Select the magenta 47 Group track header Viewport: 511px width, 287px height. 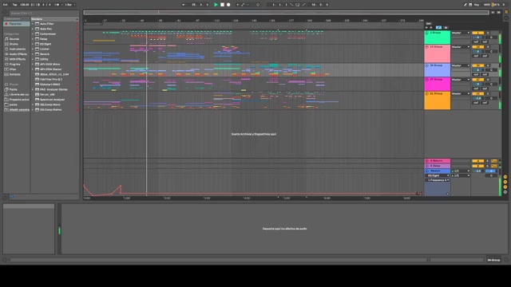pos(437,85)
